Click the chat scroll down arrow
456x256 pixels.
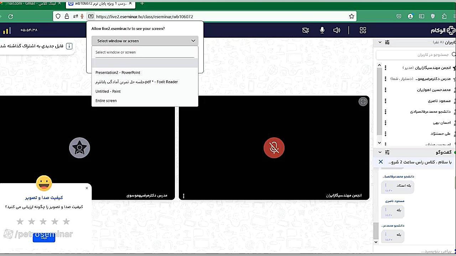(x=375, y=242)
